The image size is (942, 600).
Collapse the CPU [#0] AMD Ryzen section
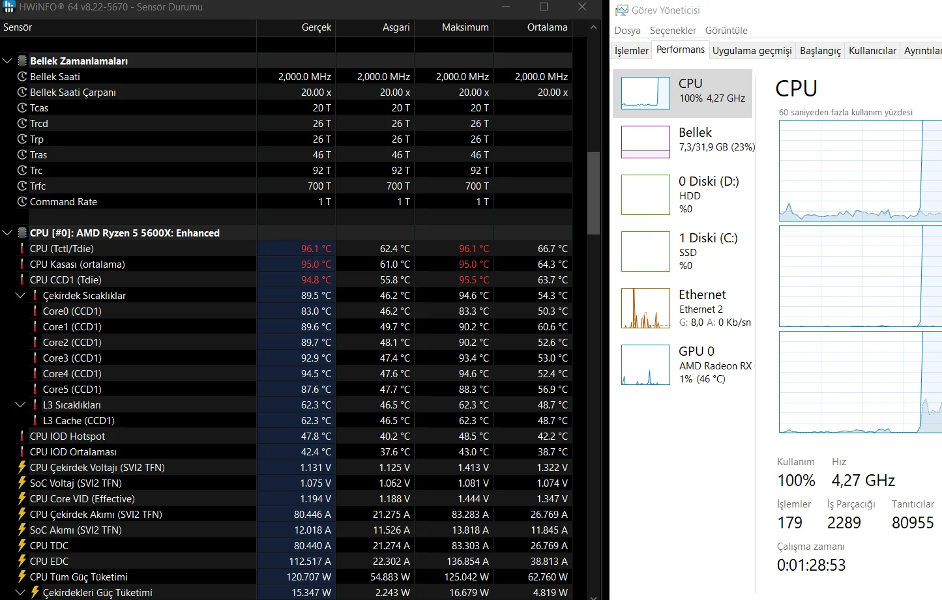point(7,233)
